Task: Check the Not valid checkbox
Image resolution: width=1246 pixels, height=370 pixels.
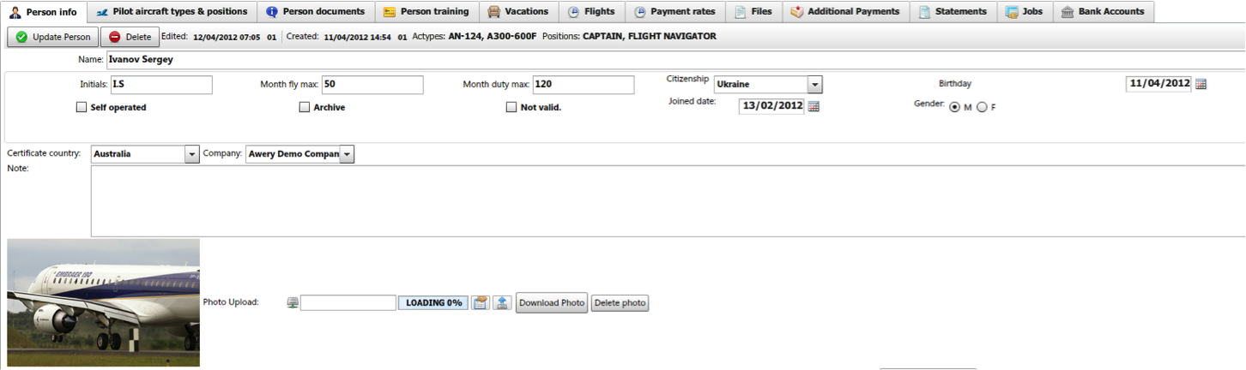Action: coord(511,108)
